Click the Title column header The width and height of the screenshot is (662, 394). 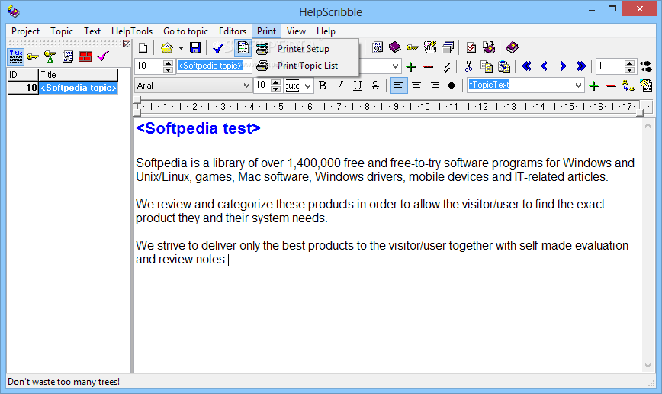pos(78,75)
